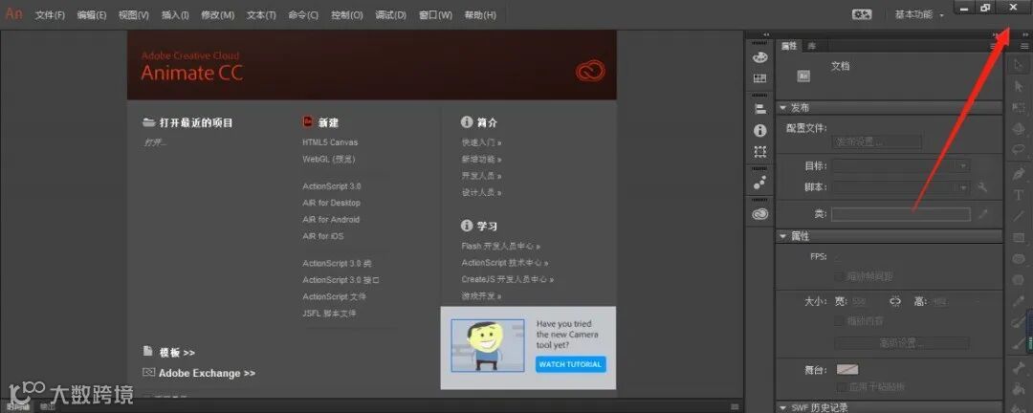Toggle the width-height link lock icon

pyautogui.click(x=894, y=302)
